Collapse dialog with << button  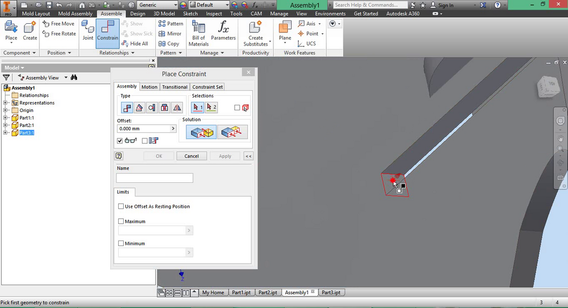coord(248,156)
